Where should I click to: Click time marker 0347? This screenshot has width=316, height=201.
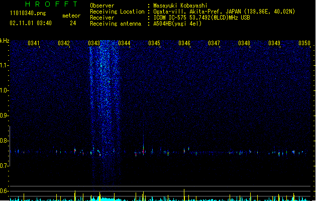pyautogui.click(x=214, y=43)
